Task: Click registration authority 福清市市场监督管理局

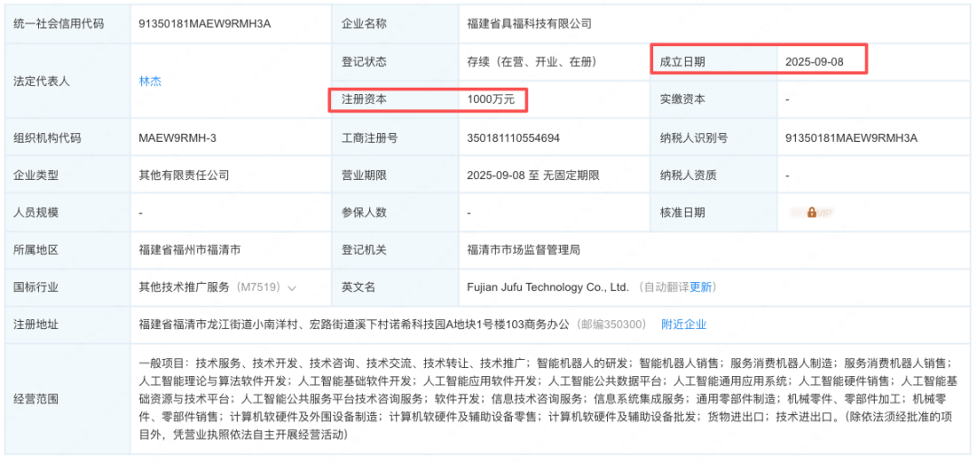Action: click(x=524, y=250)
